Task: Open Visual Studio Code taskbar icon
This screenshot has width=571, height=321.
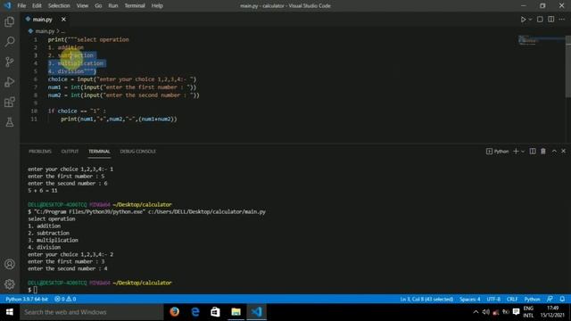Action: coord(256,312)
